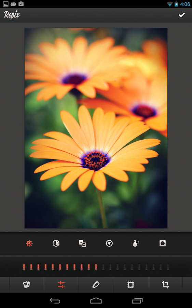Select the temperature thermometer icon
The image size is (192, 308).
[x=136, y=243]
